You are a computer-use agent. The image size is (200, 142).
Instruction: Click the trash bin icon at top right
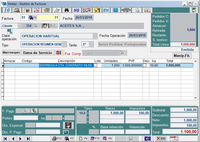pos(194,10)
